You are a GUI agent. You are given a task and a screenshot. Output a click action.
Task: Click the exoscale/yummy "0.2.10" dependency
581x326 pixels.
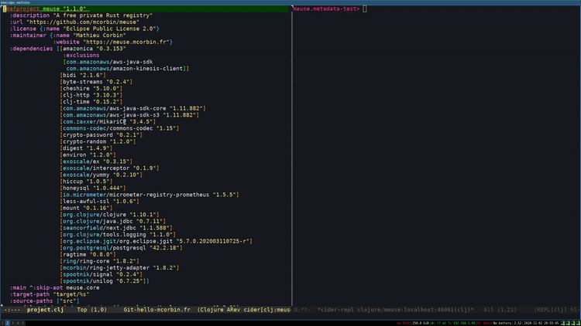[101, 175]
